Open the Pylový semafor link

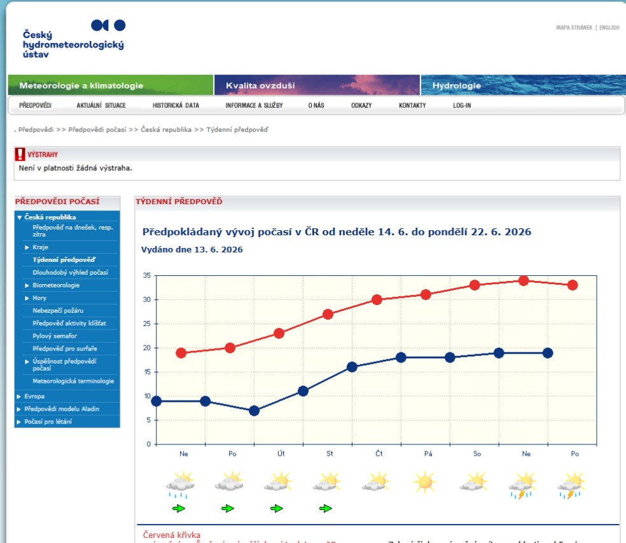click(55, 336)
